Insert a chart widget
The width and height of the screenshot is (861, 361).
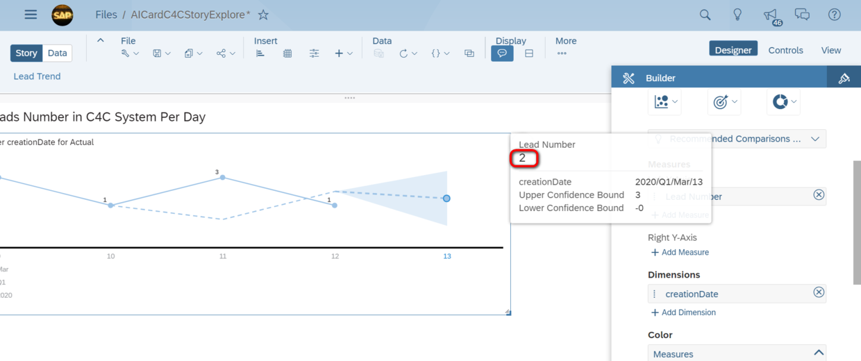pos(260,53)
